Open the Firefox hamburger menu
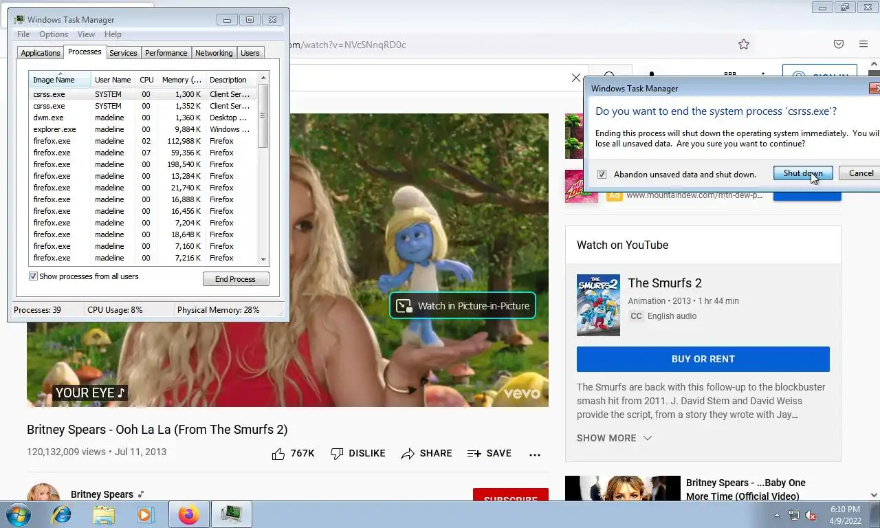Viewport: 880px width, 528px height. [x=863, y=44]
